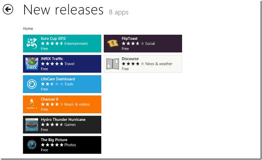The width and height of the screenshot is (262, 160).
Task: Click the Channel 9 app name
Action: [x=49, y=99]
